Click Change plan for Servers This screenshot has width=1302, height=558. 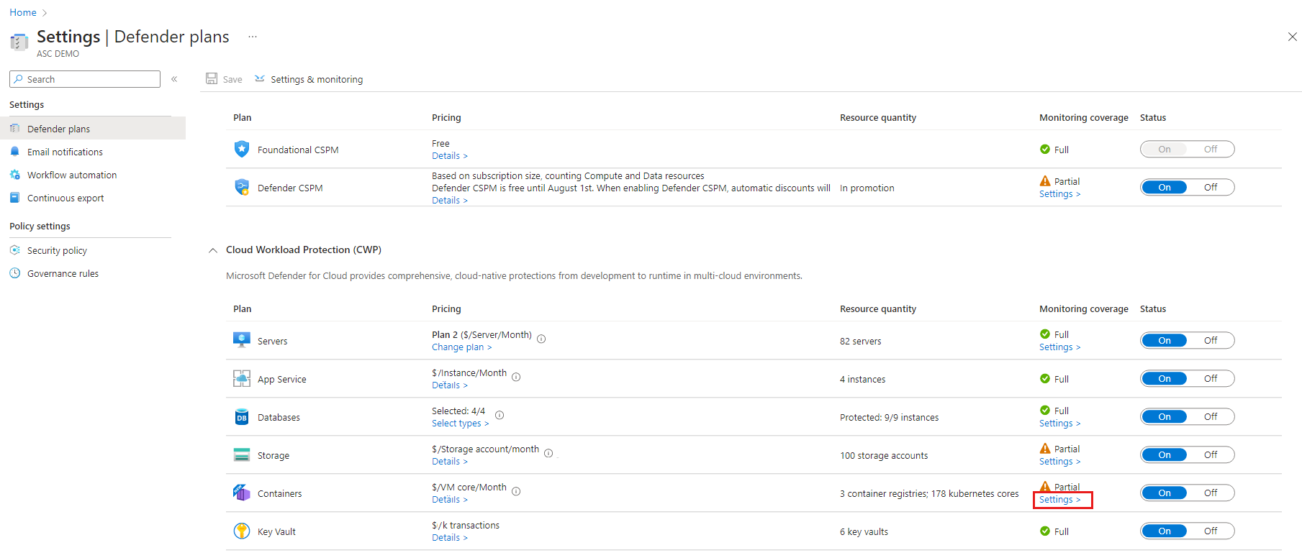[461, 347]
